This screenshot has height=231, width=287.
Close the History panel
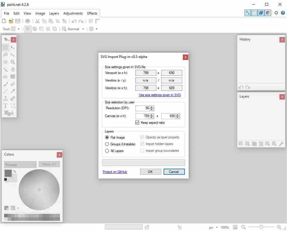pyautogui.click(x=282, y=40)
